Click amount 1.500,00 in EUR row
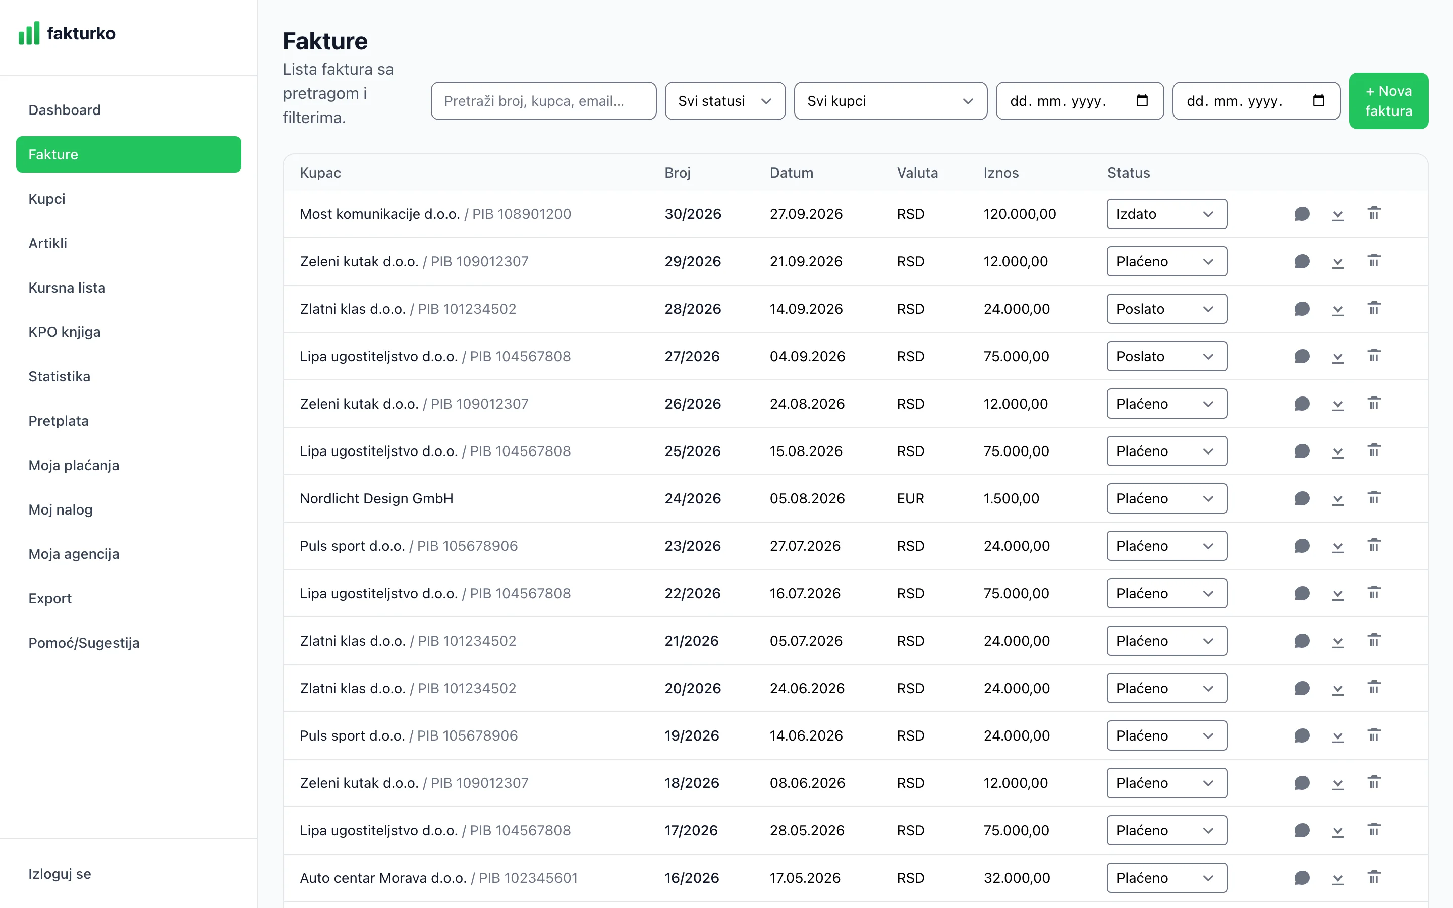Image resolution: width=1453 pixels, height=908 pixels. [1011, 499]
